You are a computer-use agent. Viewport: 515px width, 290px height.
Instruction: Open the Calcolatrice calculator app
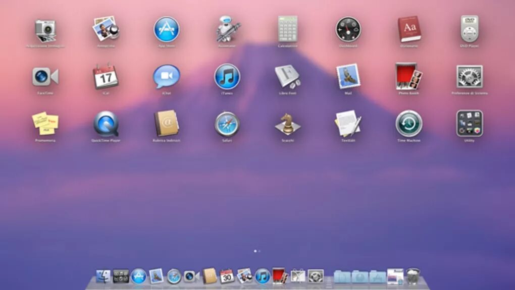click(x=287, y=29)
